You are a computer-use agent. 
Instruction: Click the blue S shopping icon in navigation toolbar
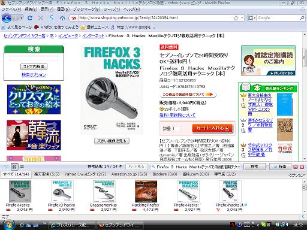pos(52,18)
